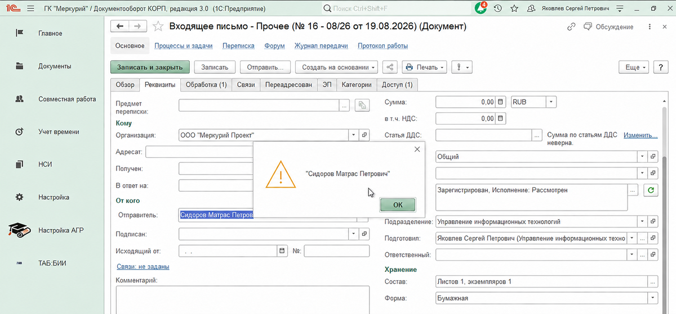Go back with the left arrow button
The height and width of the screenshot is (314, 676).
click(119, 26)
